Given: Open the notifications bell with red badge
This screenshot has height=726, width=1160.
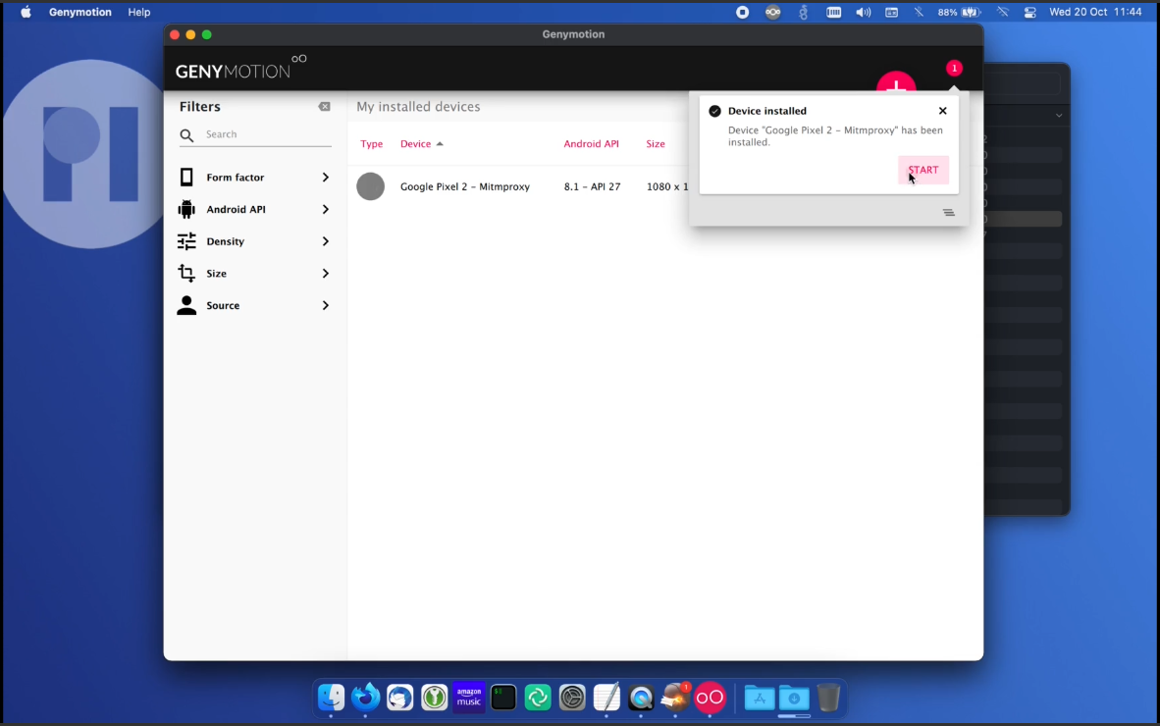Looking at the screenshot, I should coord(954,69).
